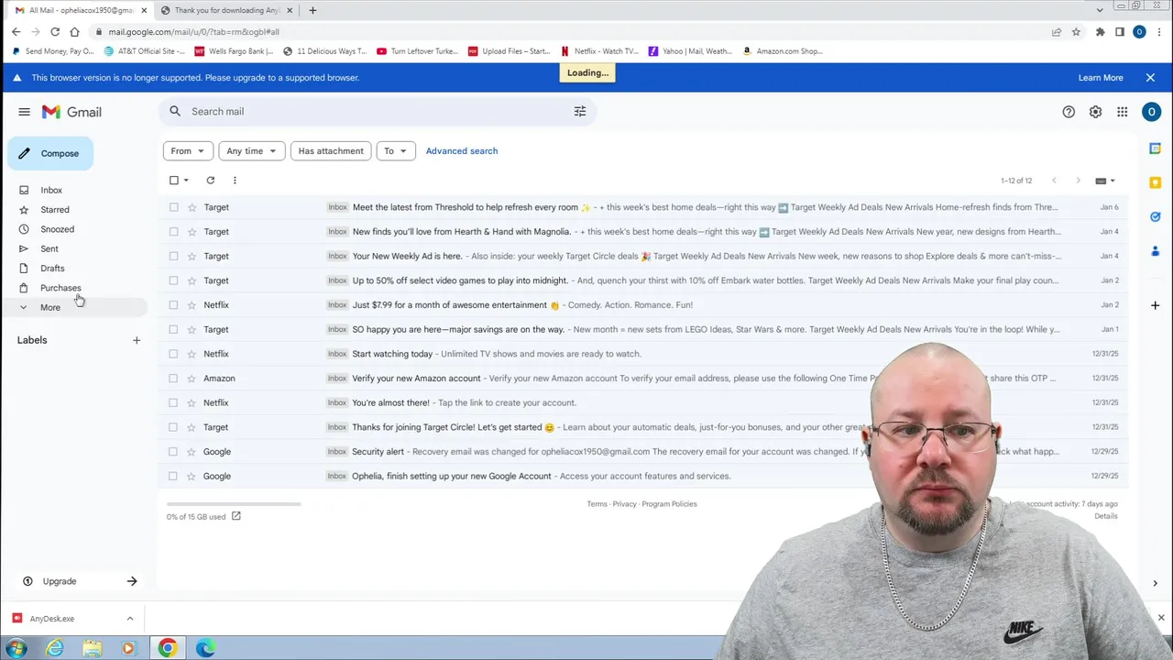The width and height of the screenshot is (1173, 660).
Task: Click browser reload button
Action: click(x=55, y=31)
